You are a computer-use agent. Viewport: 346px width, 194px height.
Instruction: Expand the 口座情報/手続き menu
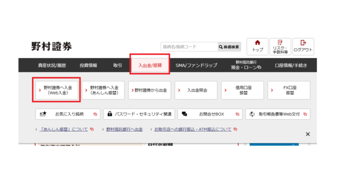coord(291,65)
